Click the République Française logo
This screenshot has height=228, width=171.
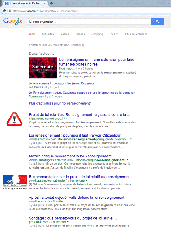[x=15, y=182]
